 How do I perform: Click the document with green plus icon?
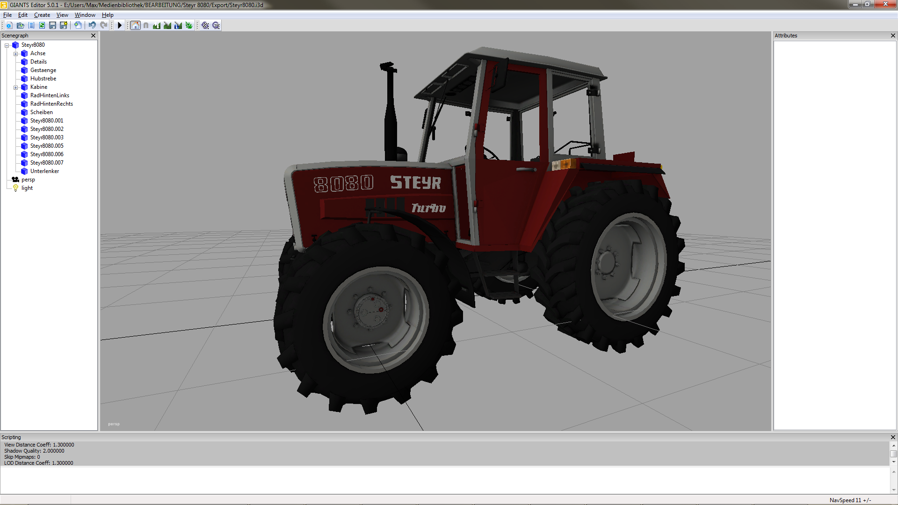[x=78, y=25]
